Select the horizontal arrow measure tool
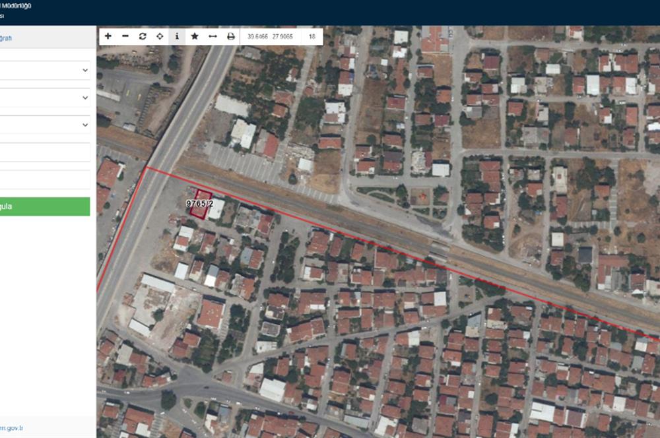The width and height of the screenshot is (660, 438). [213, 36]
